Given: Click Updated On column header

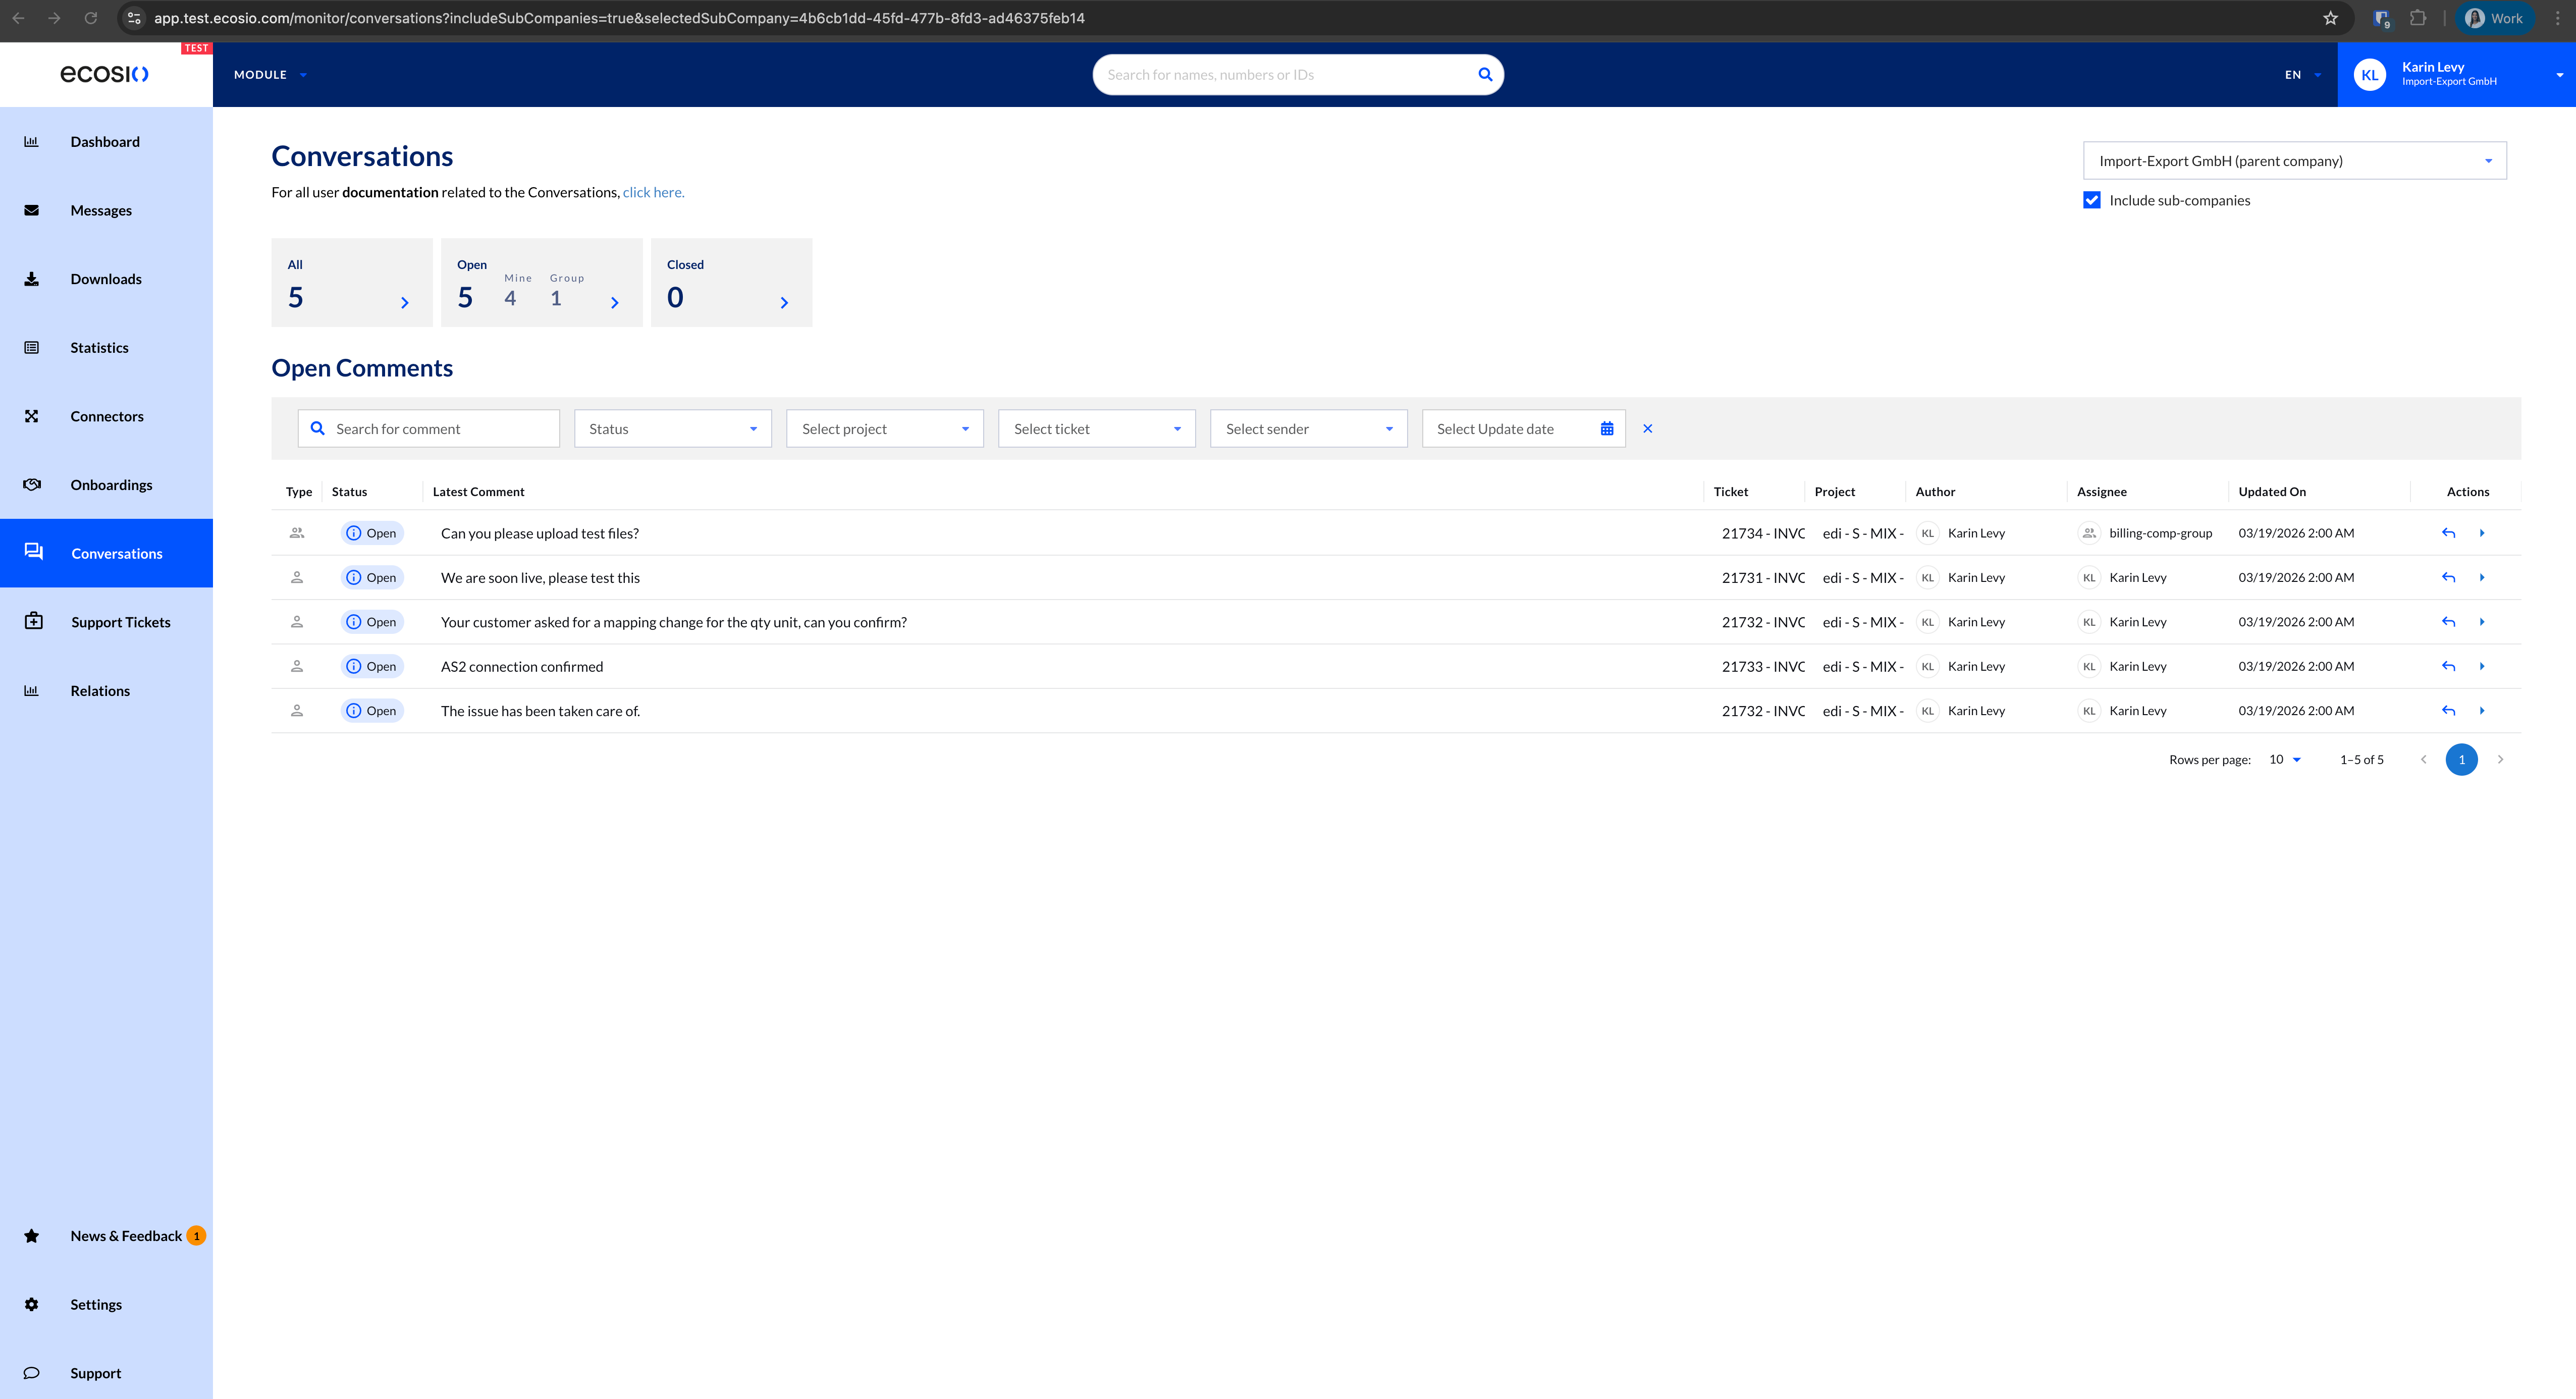Looking at the screenshot, I should click(2272, 491).
